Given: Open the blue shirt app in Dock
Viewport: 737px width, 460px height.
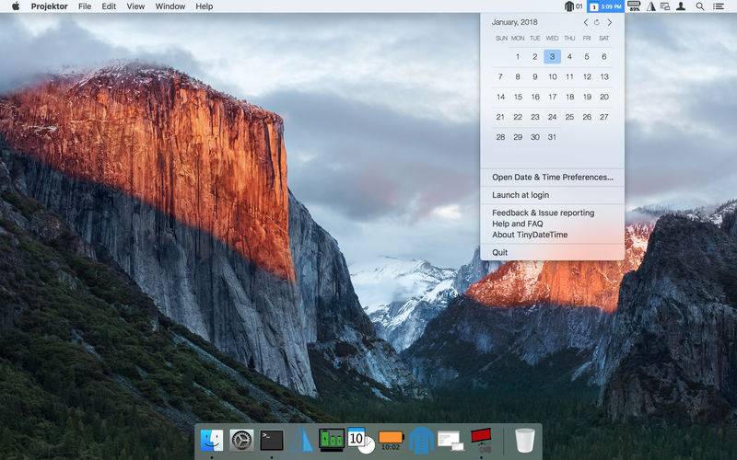Looking at the screenshot, I should (421, 441).
